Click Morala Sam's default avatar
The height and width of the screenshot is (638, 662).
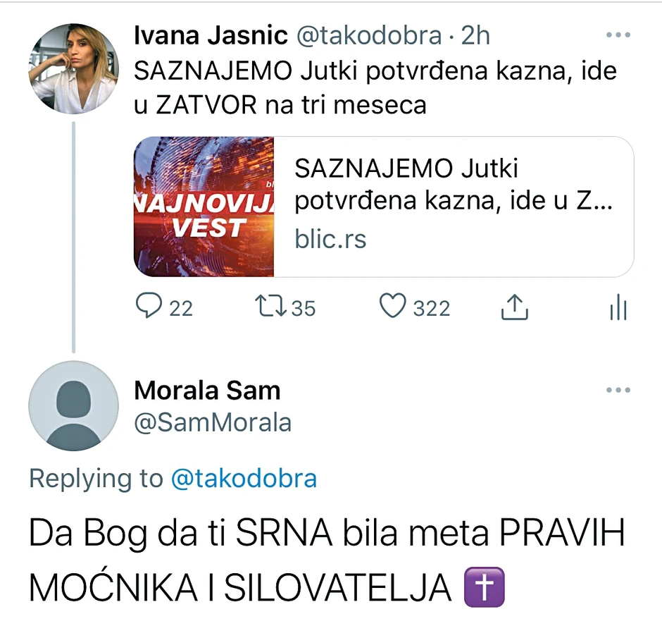coord(73,405)
